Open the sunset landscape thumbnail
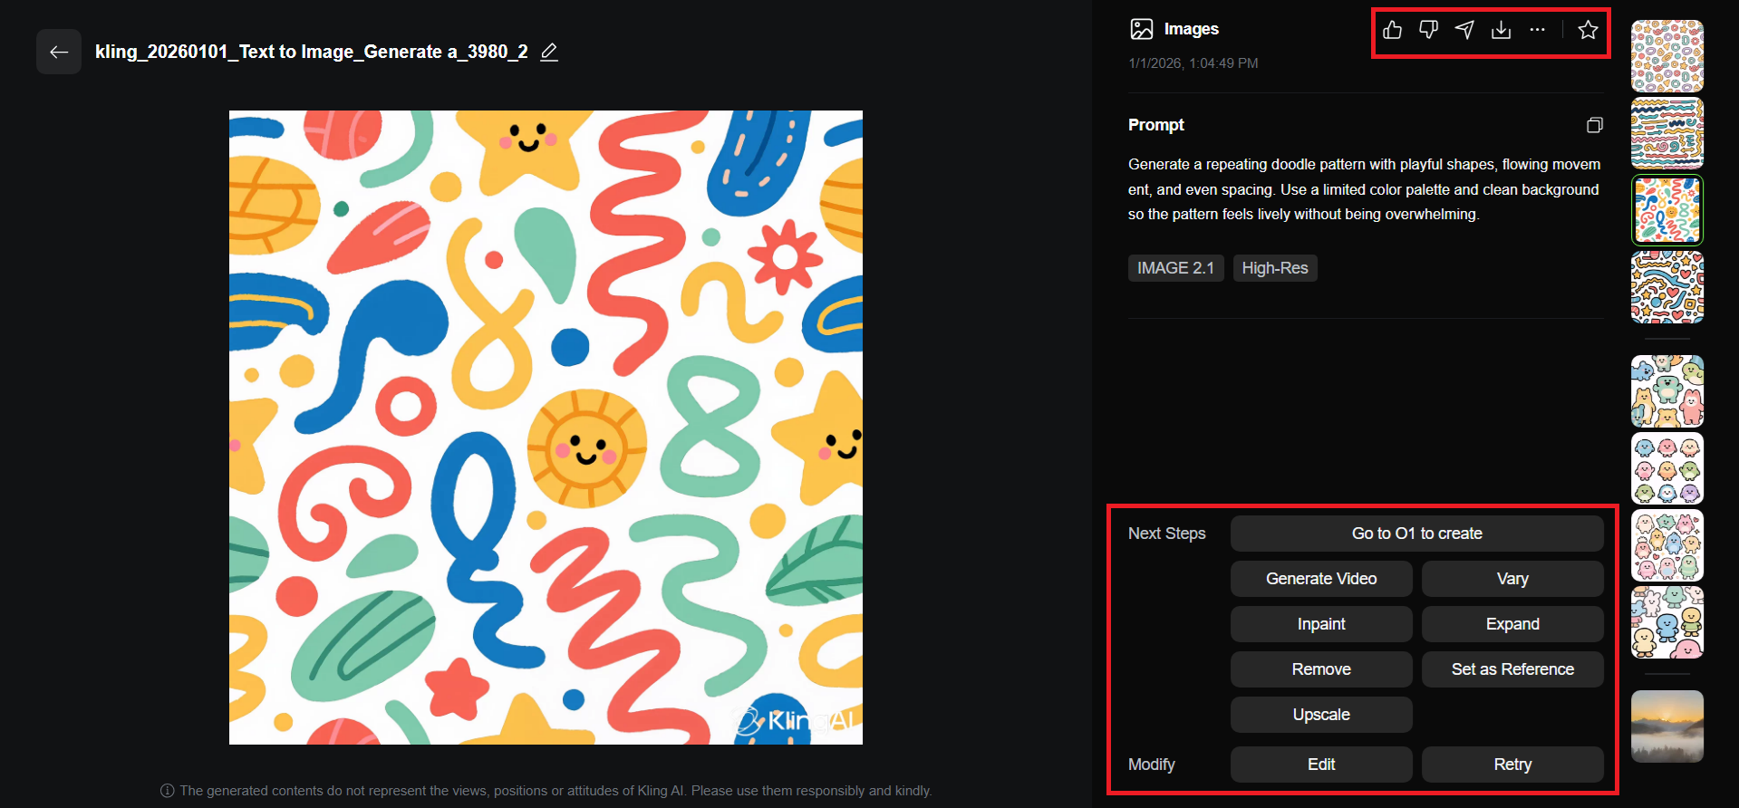Screen dimensions: 1739x808 pyautogui.click(x=1667, y=726)
